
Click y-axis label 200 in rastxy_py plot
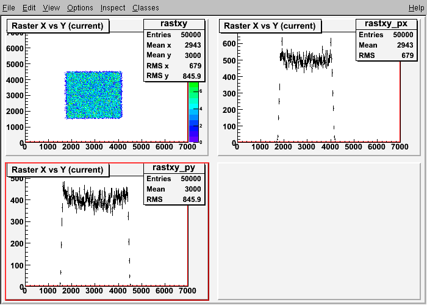[17, 244]
